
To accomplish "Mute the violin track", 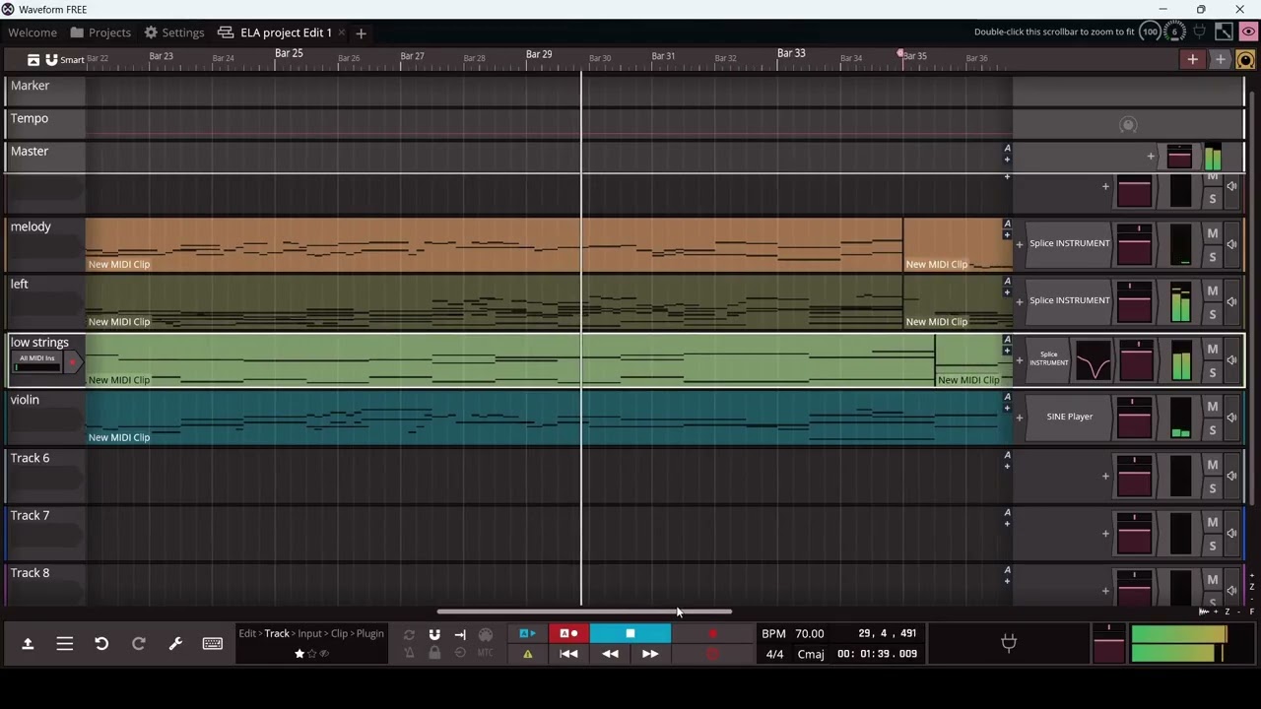I will point(1213,407).
